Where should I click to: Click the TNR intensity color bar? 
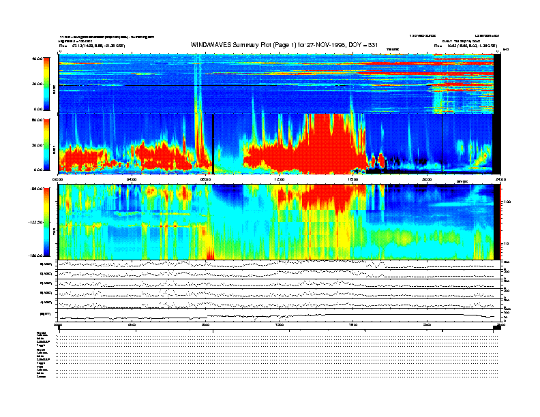pos(46,222)
